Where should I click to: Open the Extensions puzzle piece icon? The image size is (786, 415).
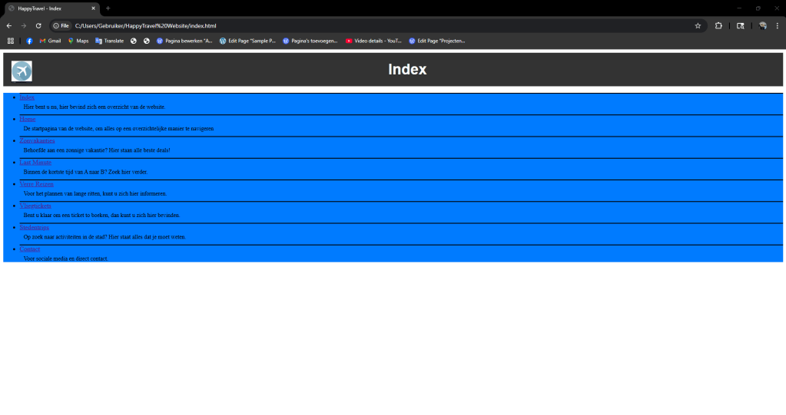pyautogui.click(x=718, y=25)
